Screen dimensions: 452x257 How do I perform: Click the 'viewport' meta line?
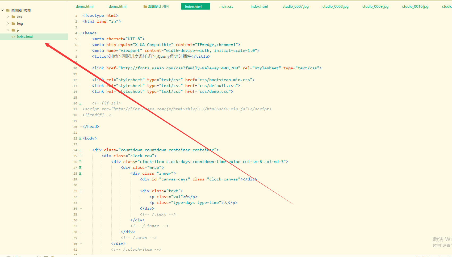point(176,50)
